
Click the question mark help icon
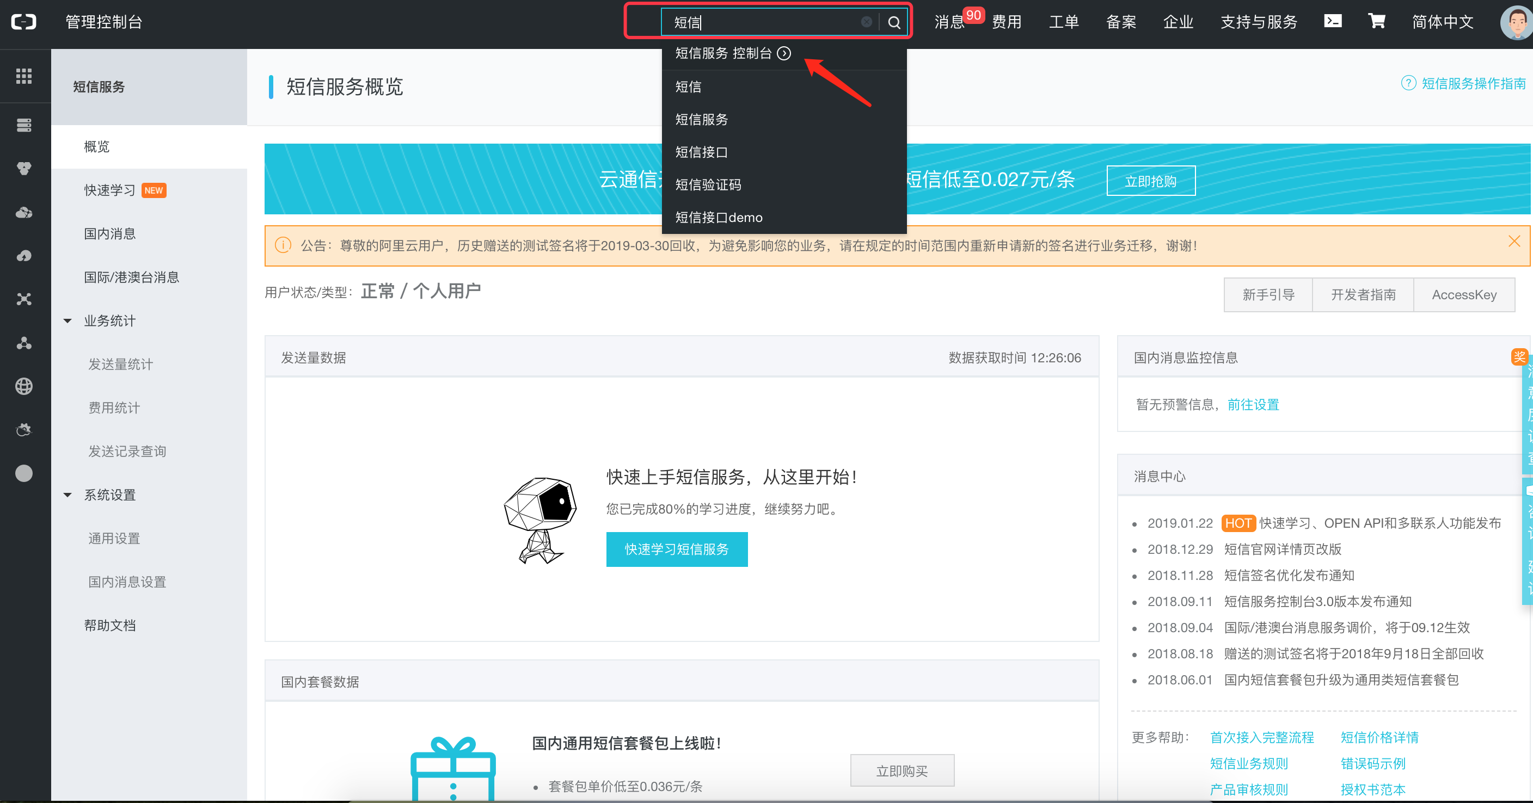1408,83
